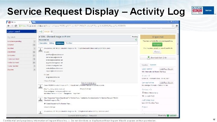Switch to the Workflow tab
217x122 pixels.
click(x=69, y=43)
